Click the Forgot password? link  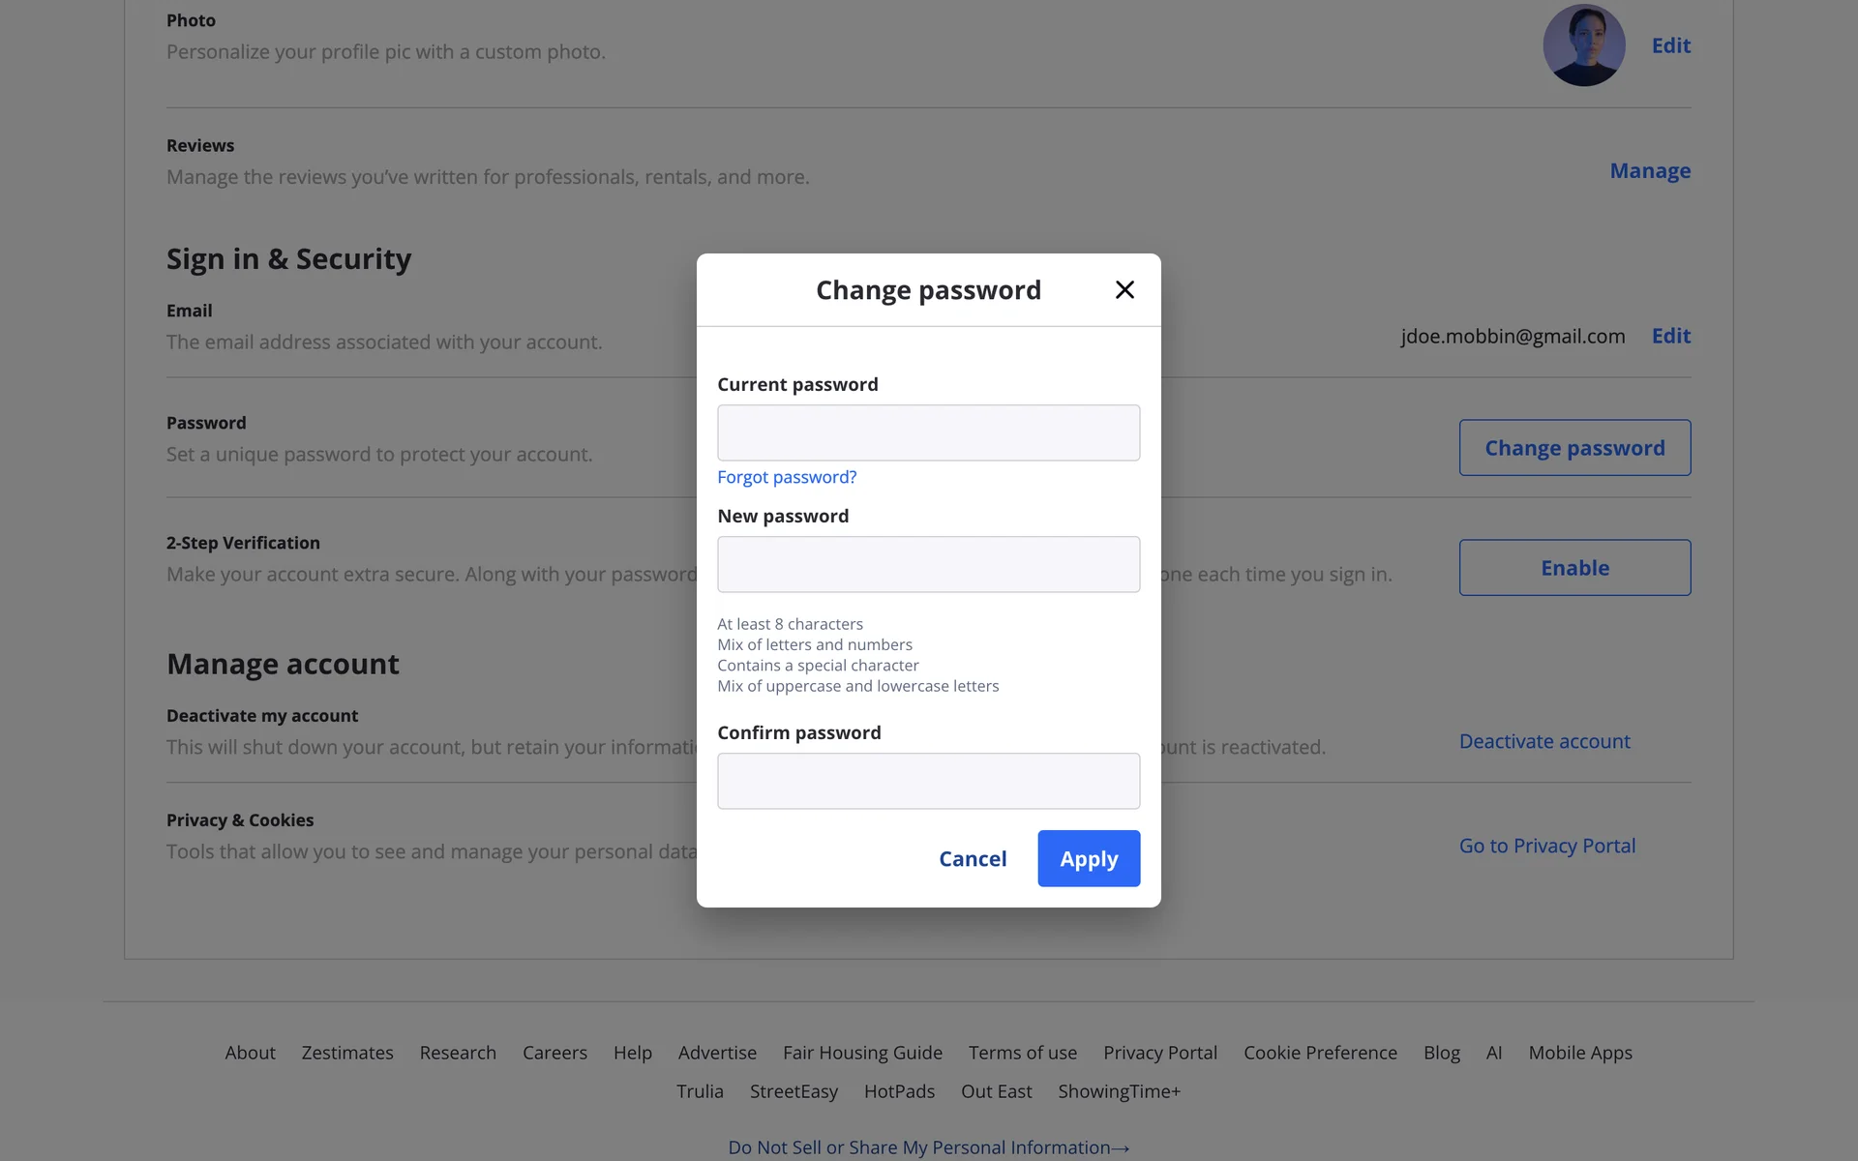(x=786, y=477)
